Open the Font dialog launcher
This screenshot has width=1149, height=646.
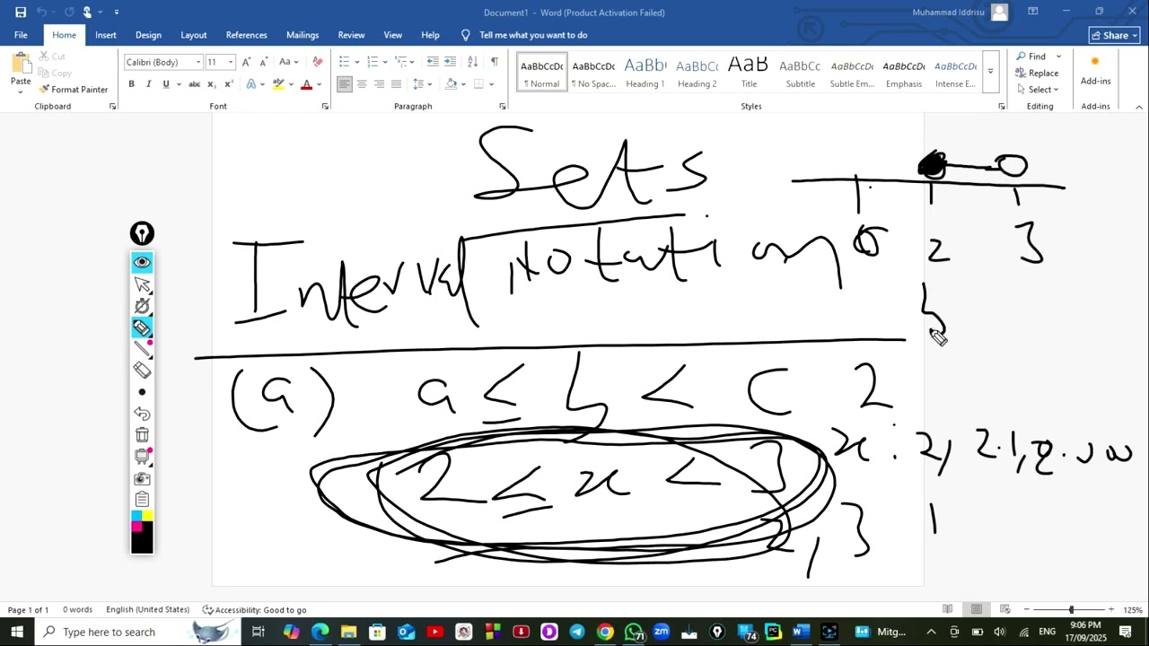click(x=325, y=106)
